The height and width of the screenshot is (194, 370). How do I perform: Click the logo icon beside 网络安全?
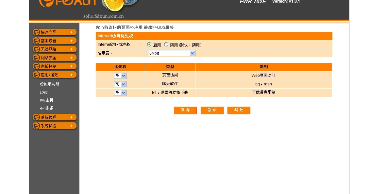point(36,58)
